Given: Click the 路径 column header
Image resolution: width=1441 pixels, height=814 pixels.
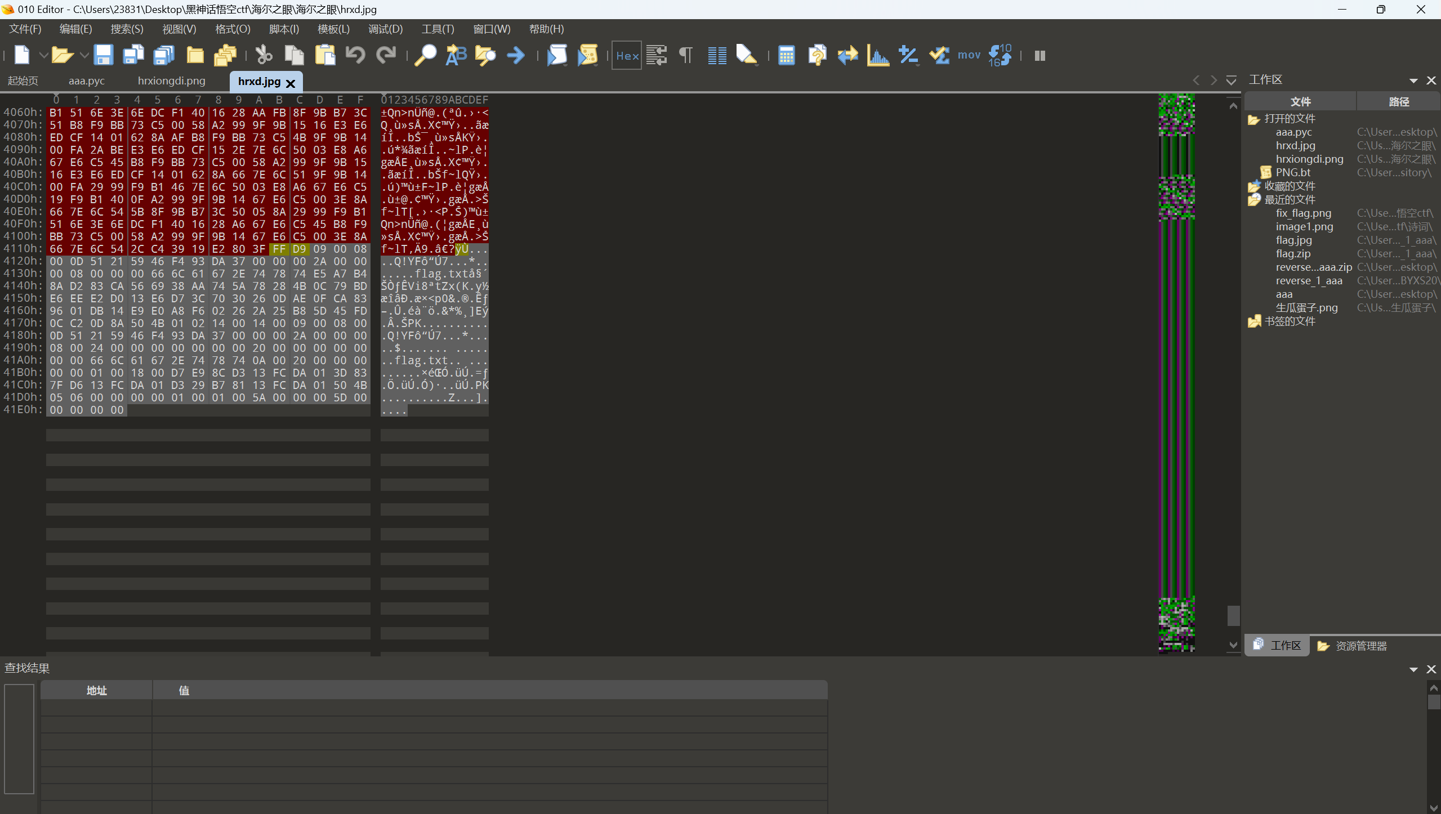Looking at the screenshot, I should tap(1399, 102).
